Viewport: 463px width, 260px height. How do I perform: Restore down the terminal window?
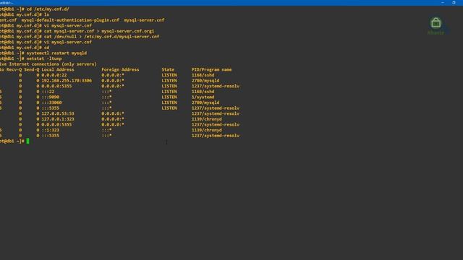click(454, 2)
